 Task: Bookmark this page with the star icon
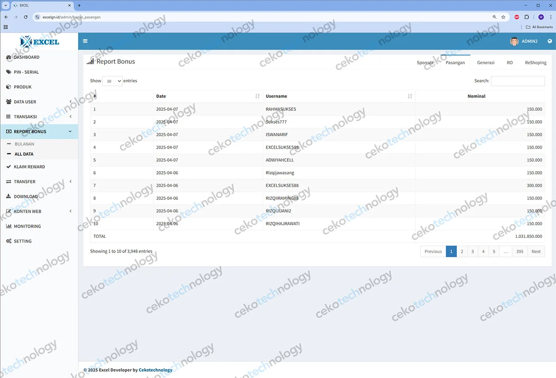click(503, 17)
